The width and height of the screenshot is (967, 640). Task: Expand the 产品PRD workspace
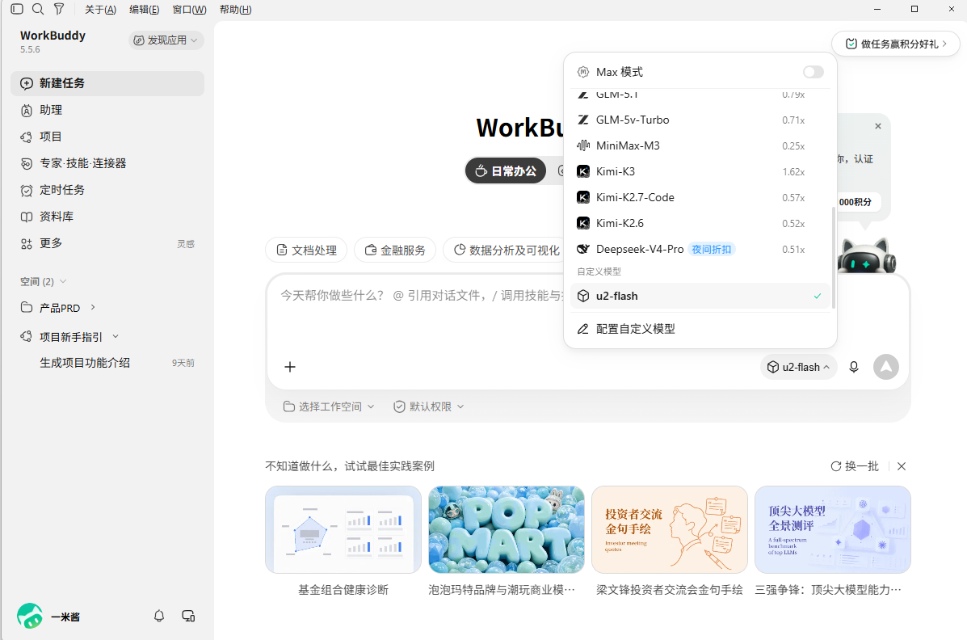coord(93,307)
